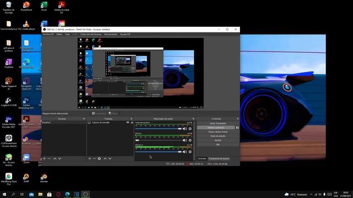Open Adobe Acrobat DC desktop shortcut

coord(62,7)
